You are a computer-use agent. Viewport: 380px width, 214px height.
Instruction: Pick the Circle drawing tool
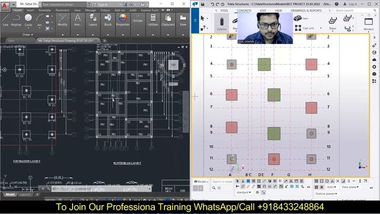pos(28,20)
